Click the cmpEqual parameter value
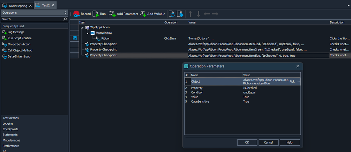The height and width of the screenshot is (152, 351). [249, 92]
